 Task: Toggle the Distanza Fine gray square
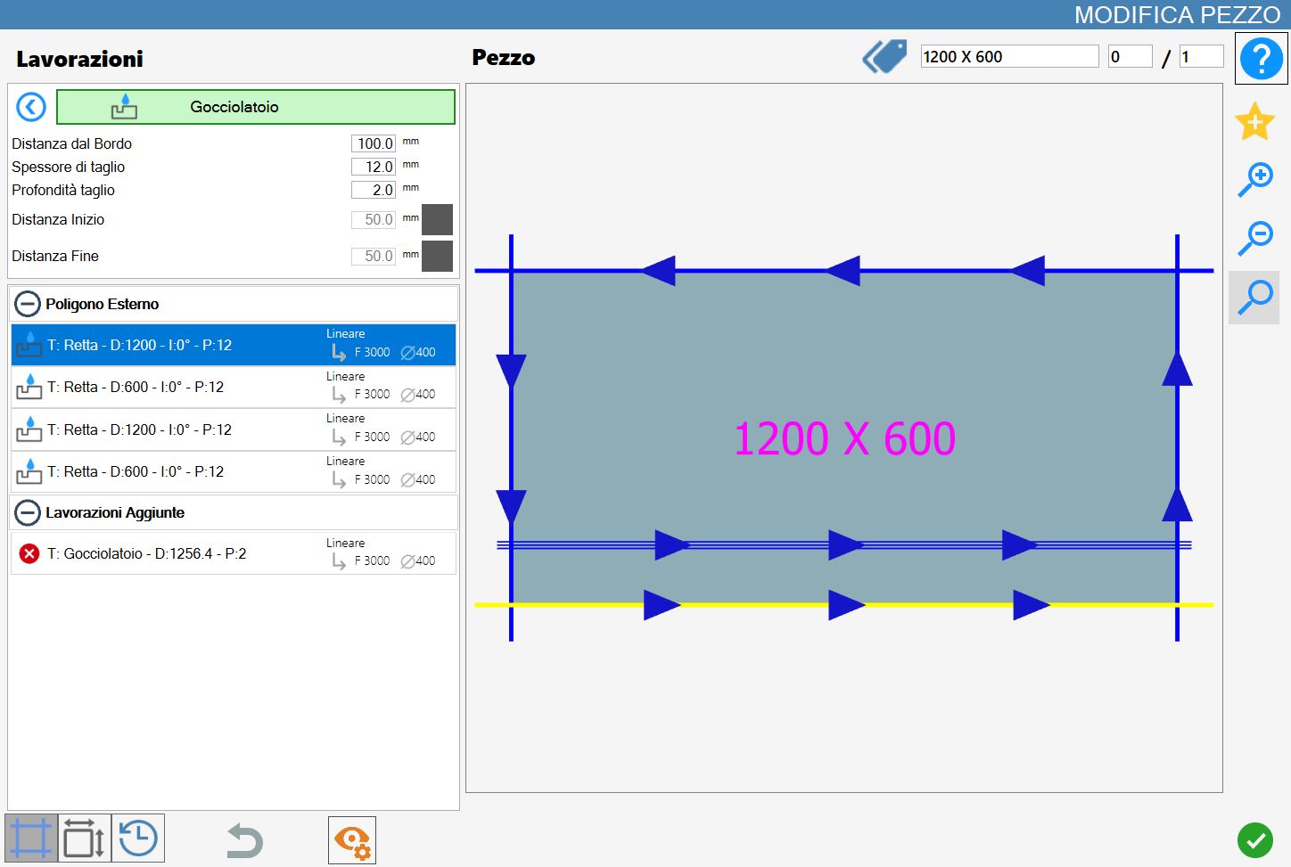(x=437, y=256)
